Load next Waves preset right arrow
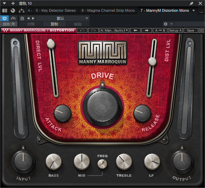This screenshot has height=188, width=205. coord(147,31)
